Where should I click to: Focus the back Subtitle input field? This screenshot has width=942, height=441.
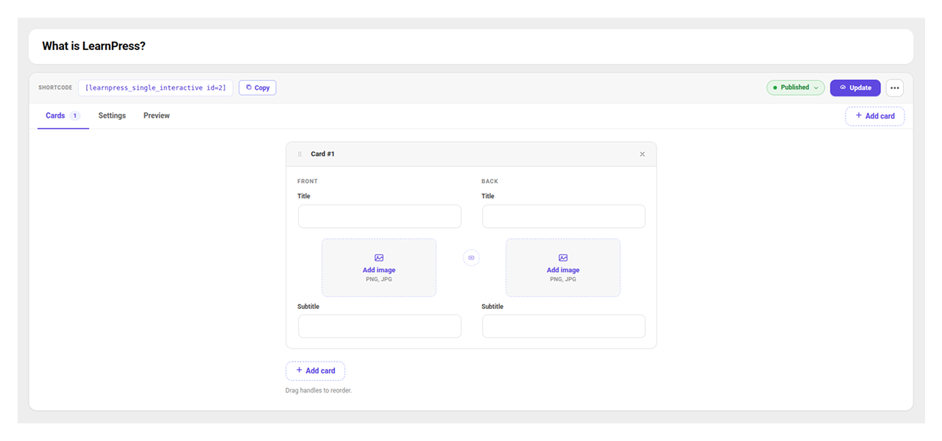(x=564, y=326)
